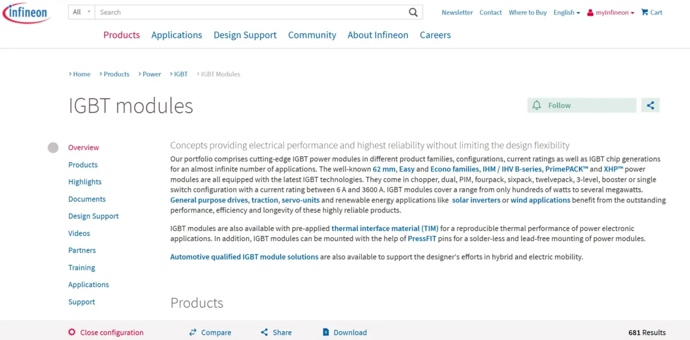Open General purpose drives link

209,200
